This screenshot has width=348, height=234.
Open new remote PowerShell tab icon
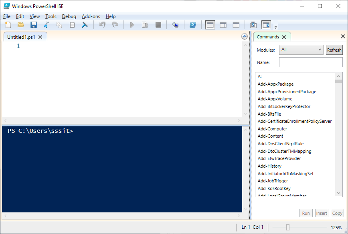tap(175, 25)
